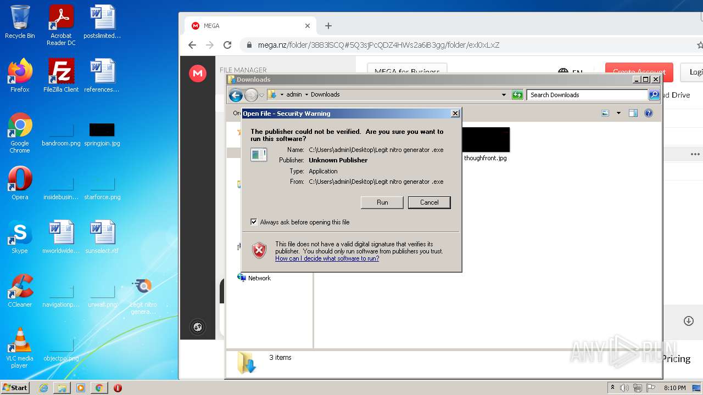Click the Windows Explorer taskbar icon

[62, 388]
